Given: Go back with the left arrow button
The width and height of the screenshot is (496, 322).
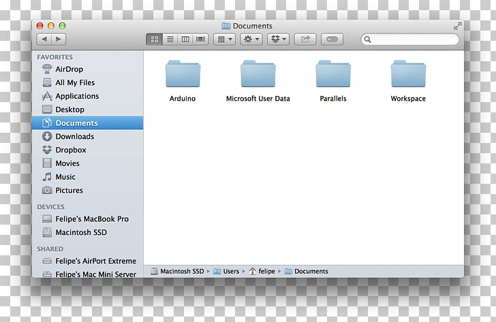Looking at the screenshot, I should [x=44, y=39].
